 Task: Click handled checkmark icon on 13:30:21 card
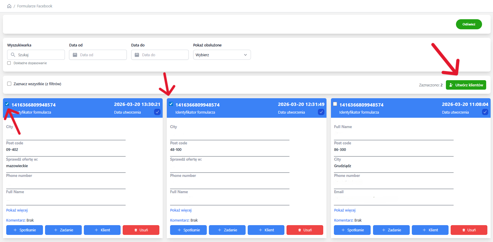click(157, 112)
